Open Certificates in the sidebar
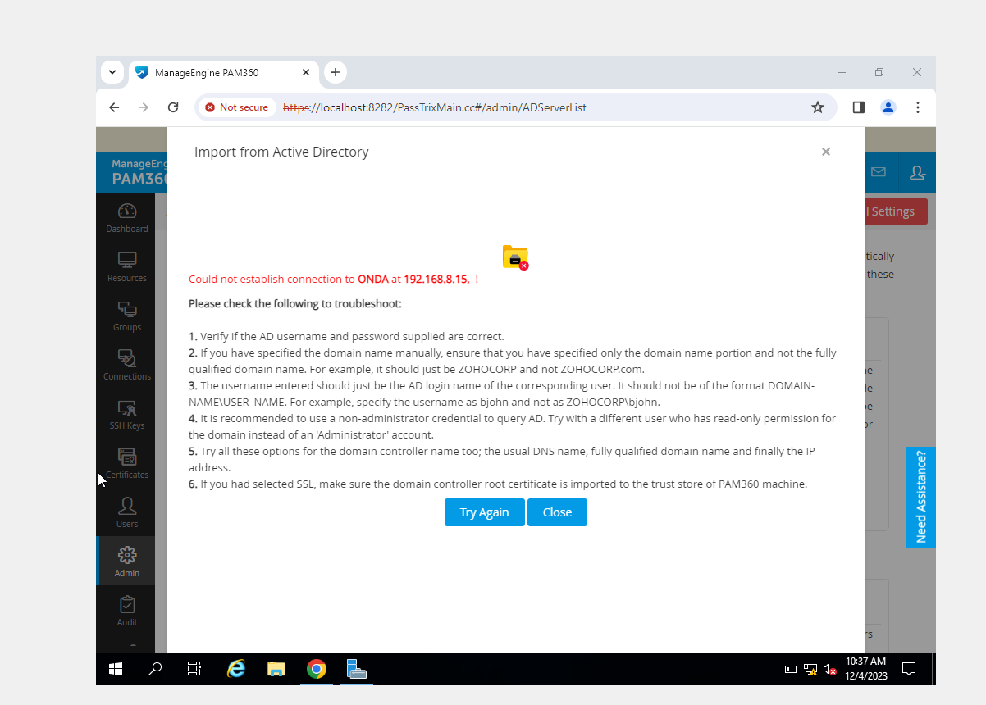 point(127,464)
